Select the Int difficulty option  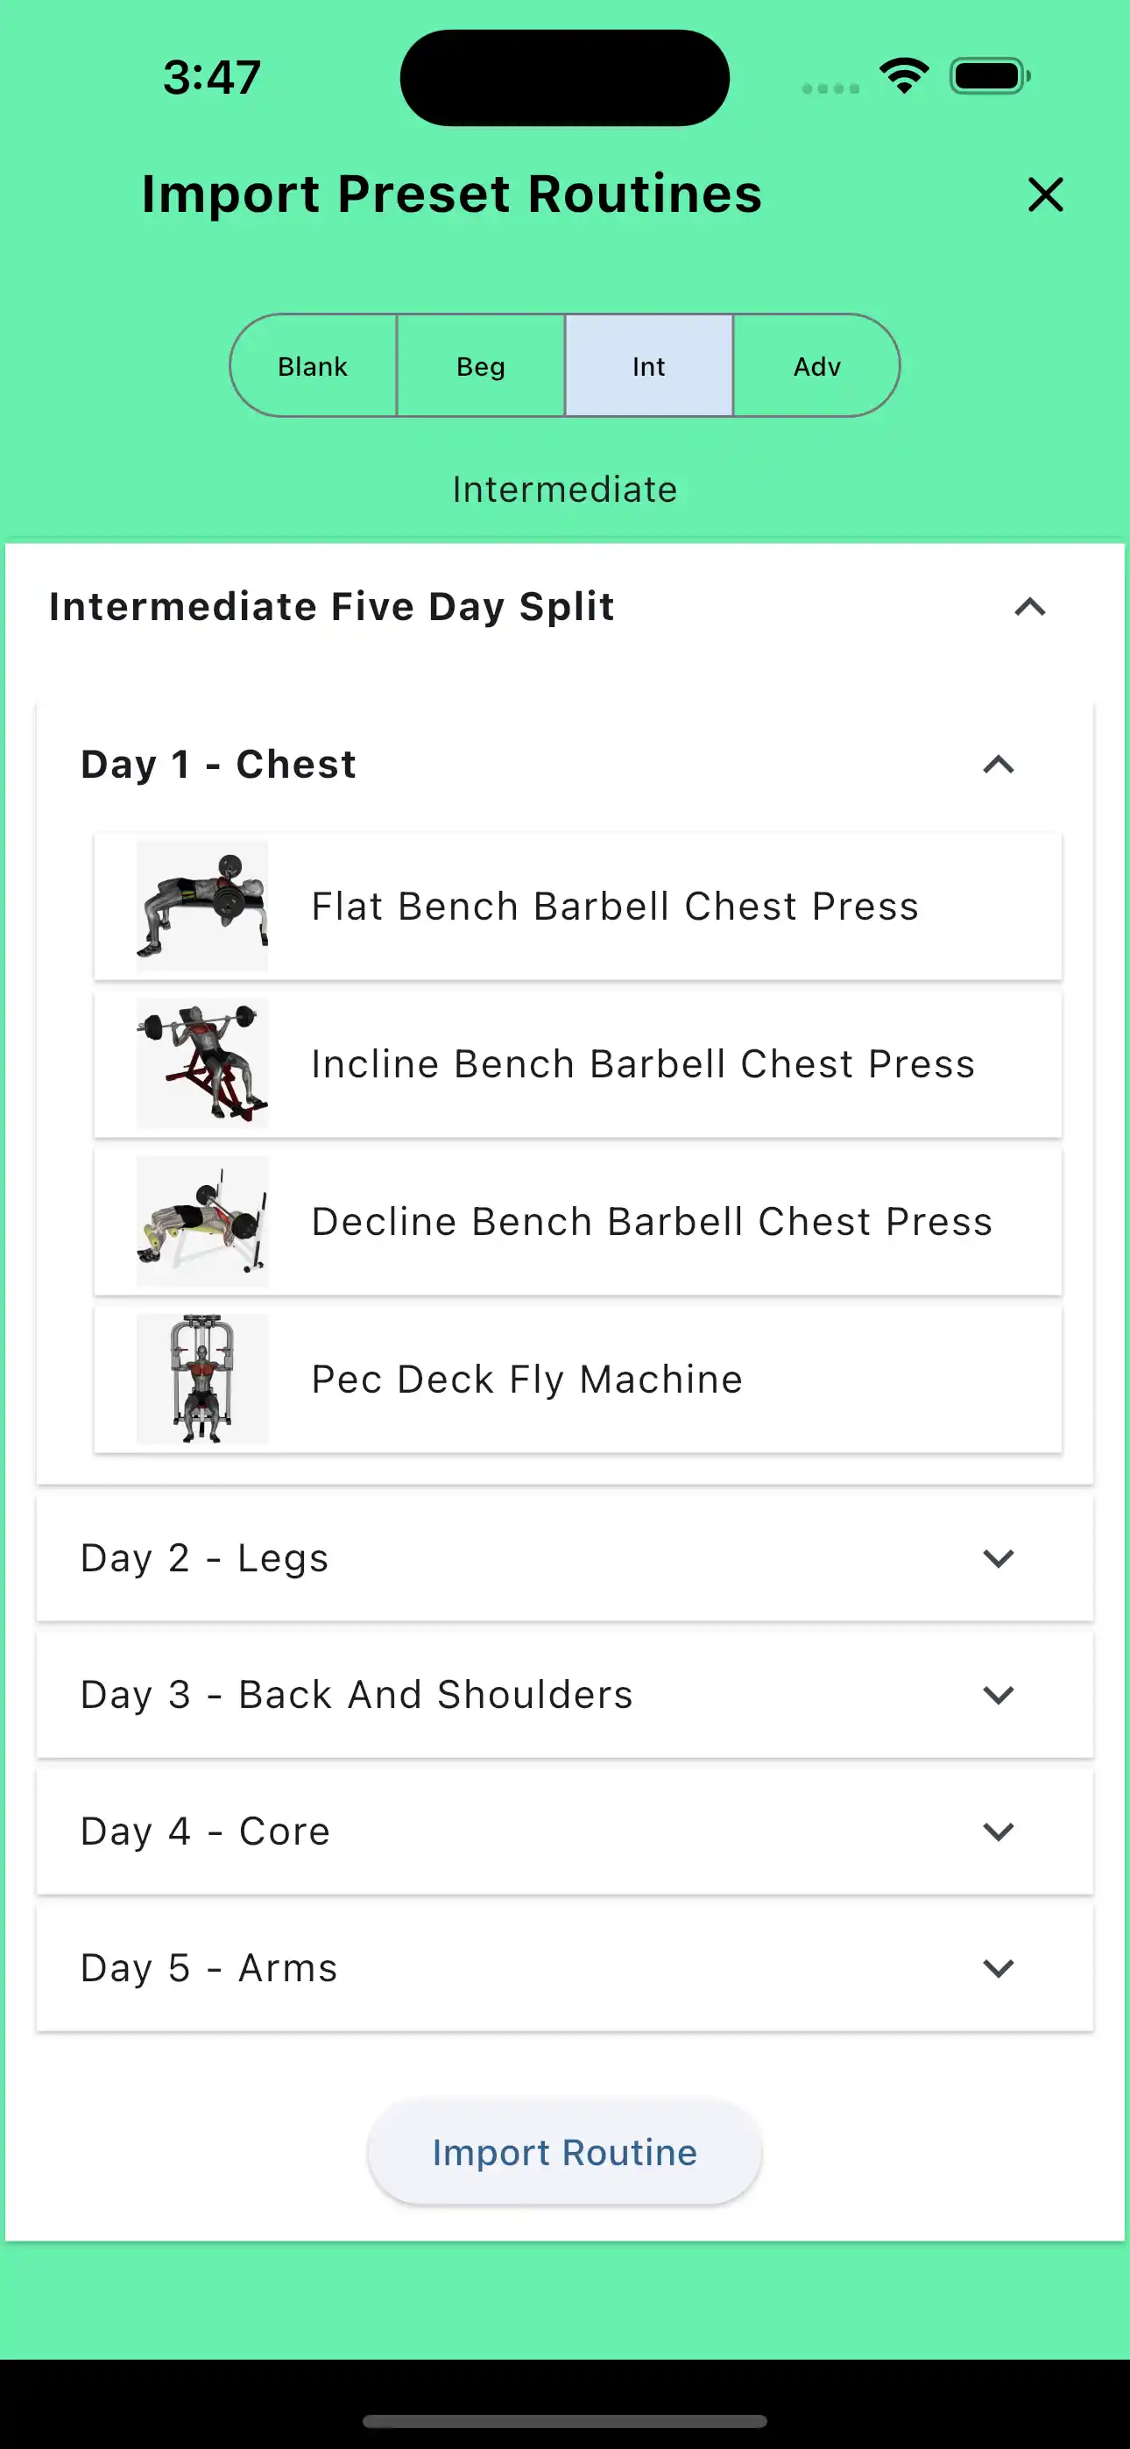(647, 365)
